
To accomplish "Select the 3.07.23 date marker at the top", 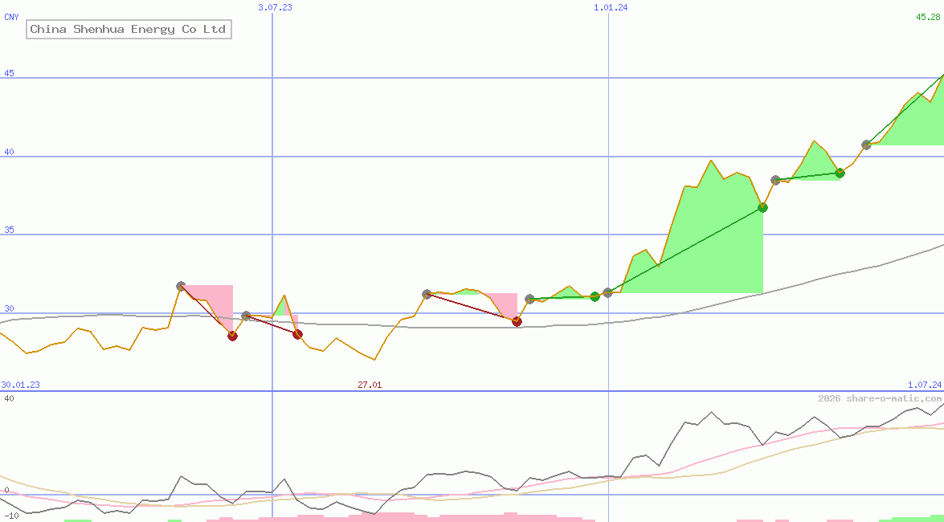I will click(x=276, y=7).
